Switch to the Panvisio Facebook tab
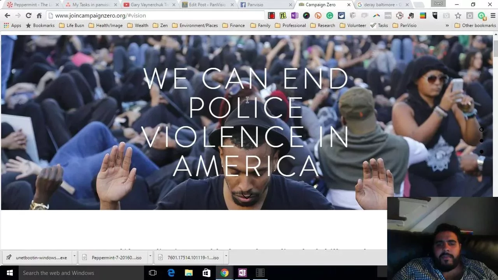498x280 pixels. coord(265,5)
